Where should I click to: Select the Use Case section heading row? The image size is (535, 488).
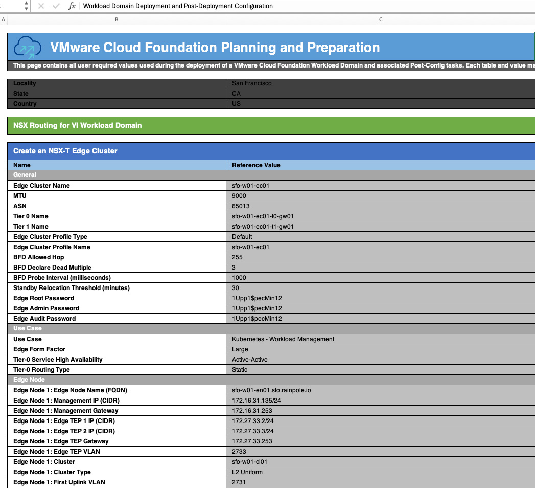click(x=271, y=328)
